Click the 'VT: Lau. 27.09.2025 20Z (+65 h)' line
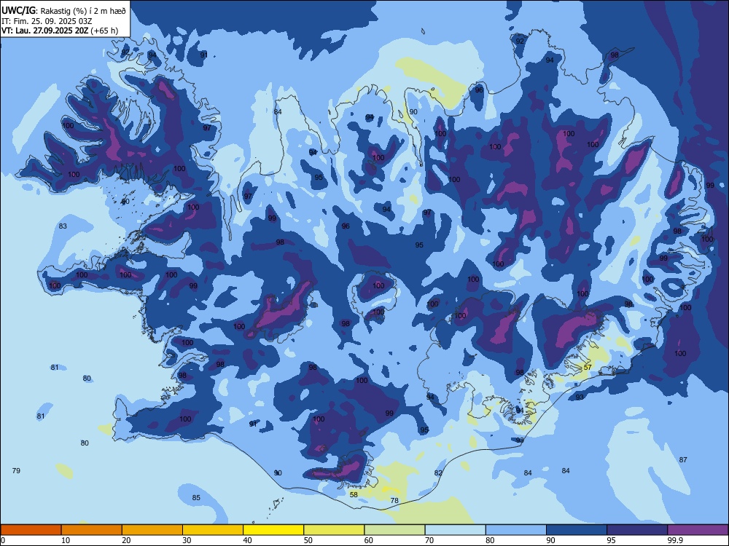Viewport: 729px width, 546px height. [x=60, y=31]
